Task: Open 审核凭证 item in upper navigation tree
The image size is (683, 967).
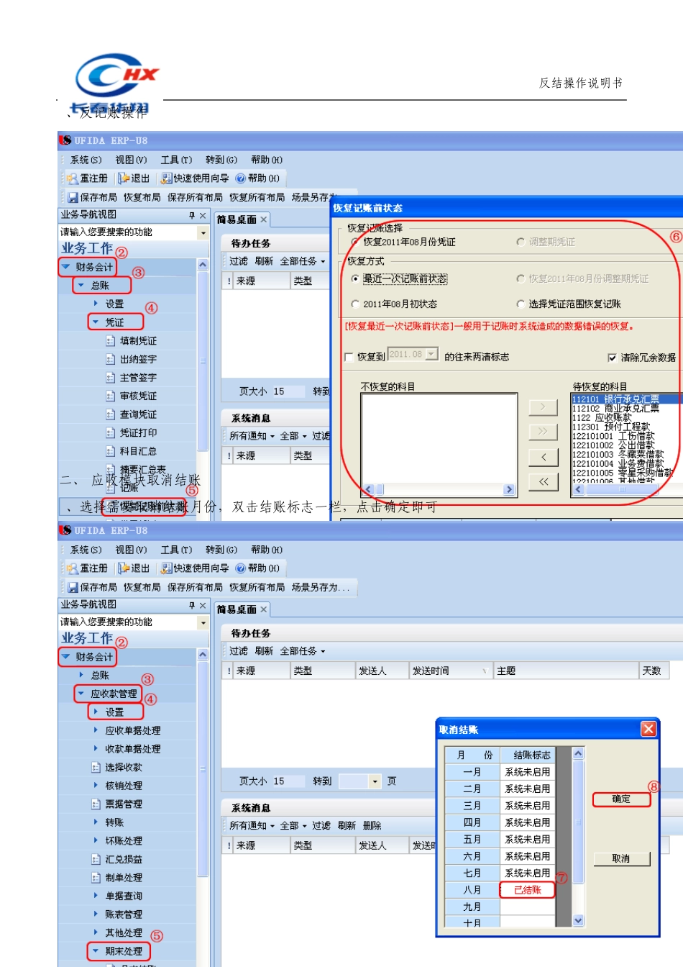Action: 131,396
